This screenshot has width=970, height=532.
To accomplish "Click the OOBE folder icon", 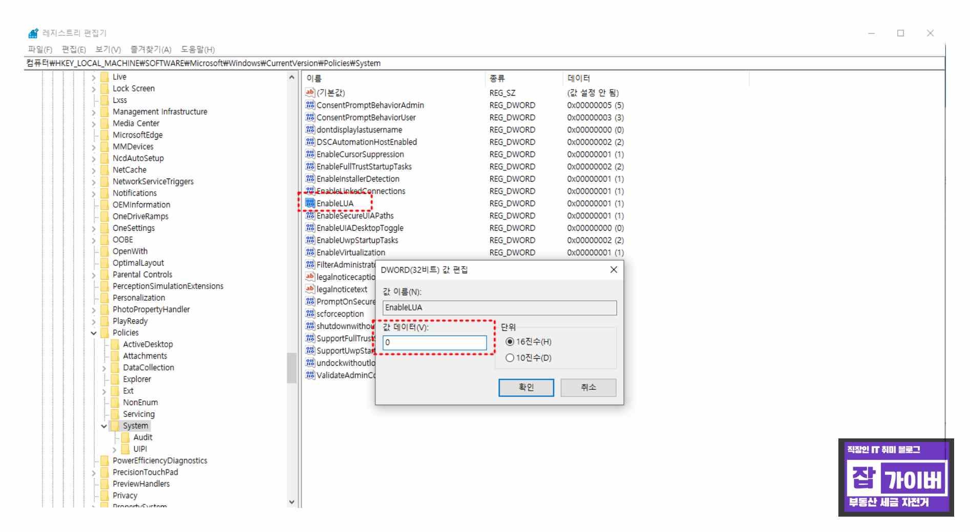I will [x=104, y=239].
